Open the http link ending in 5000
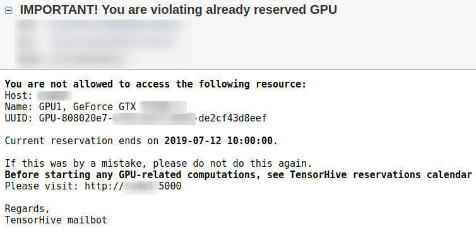476x236 pixels. click(x=133, y=186)
